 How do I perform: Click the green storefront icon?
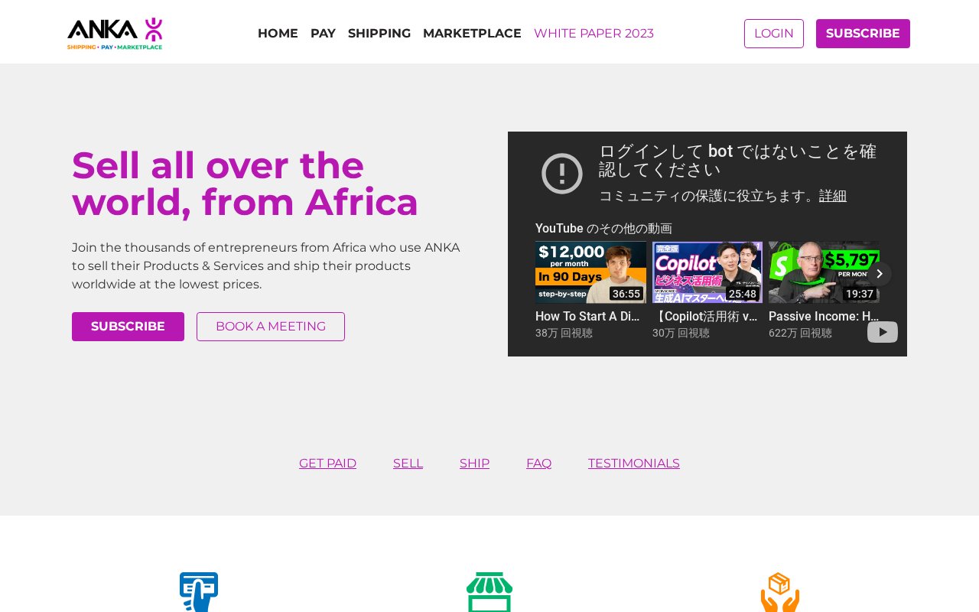tap(489, 592)
